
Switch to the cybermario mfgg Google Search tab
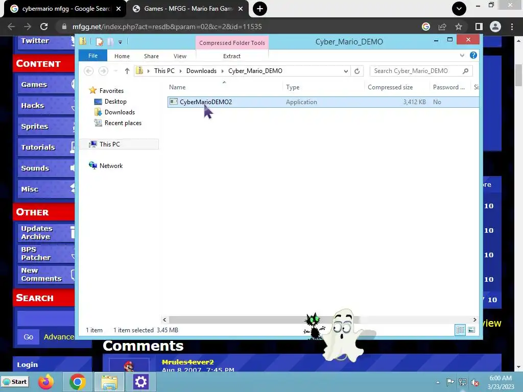pyautogui.click(x=65, y=9)
